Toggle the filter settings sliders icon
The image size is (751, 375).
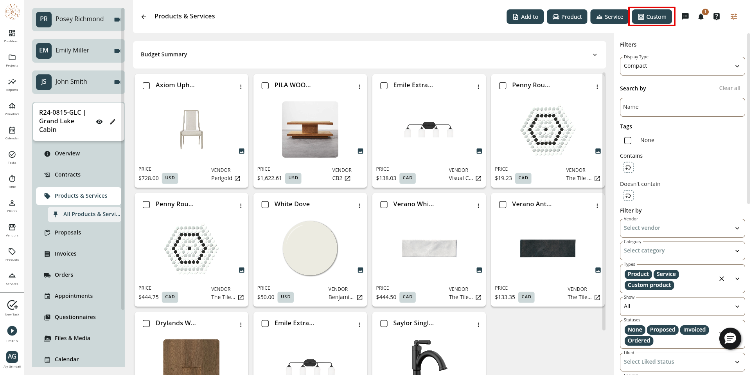(x=734, y=16)
